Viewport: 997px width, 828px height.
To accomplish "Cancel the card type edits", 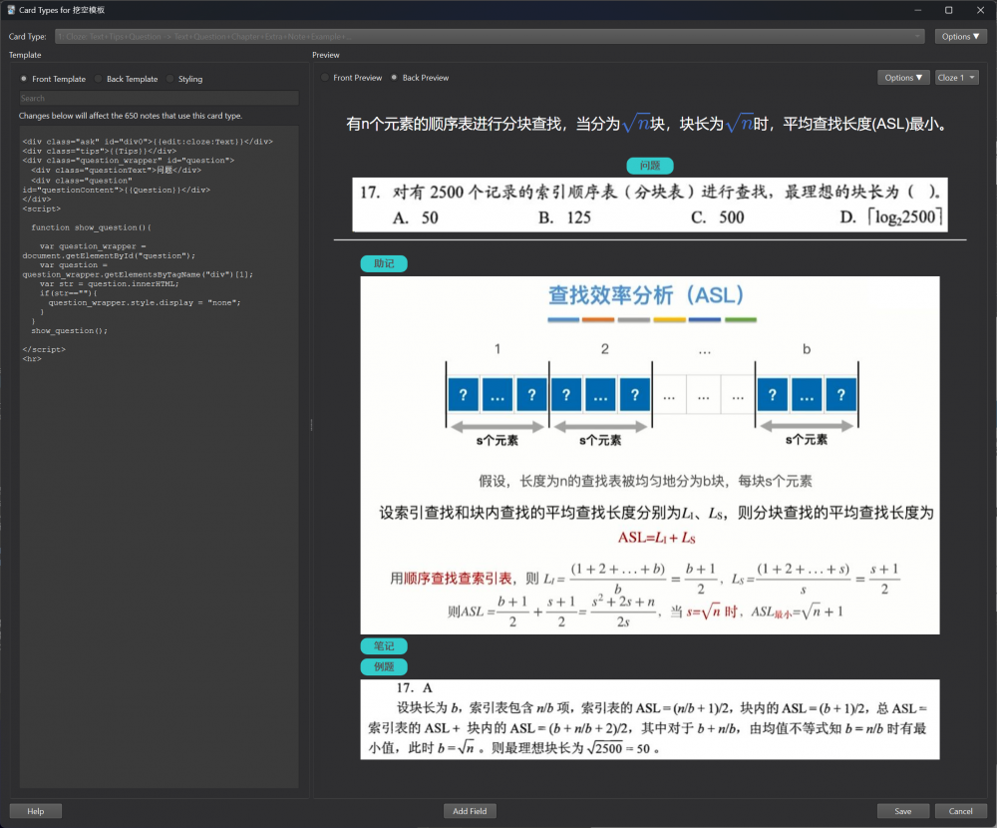I will point(960,811).
